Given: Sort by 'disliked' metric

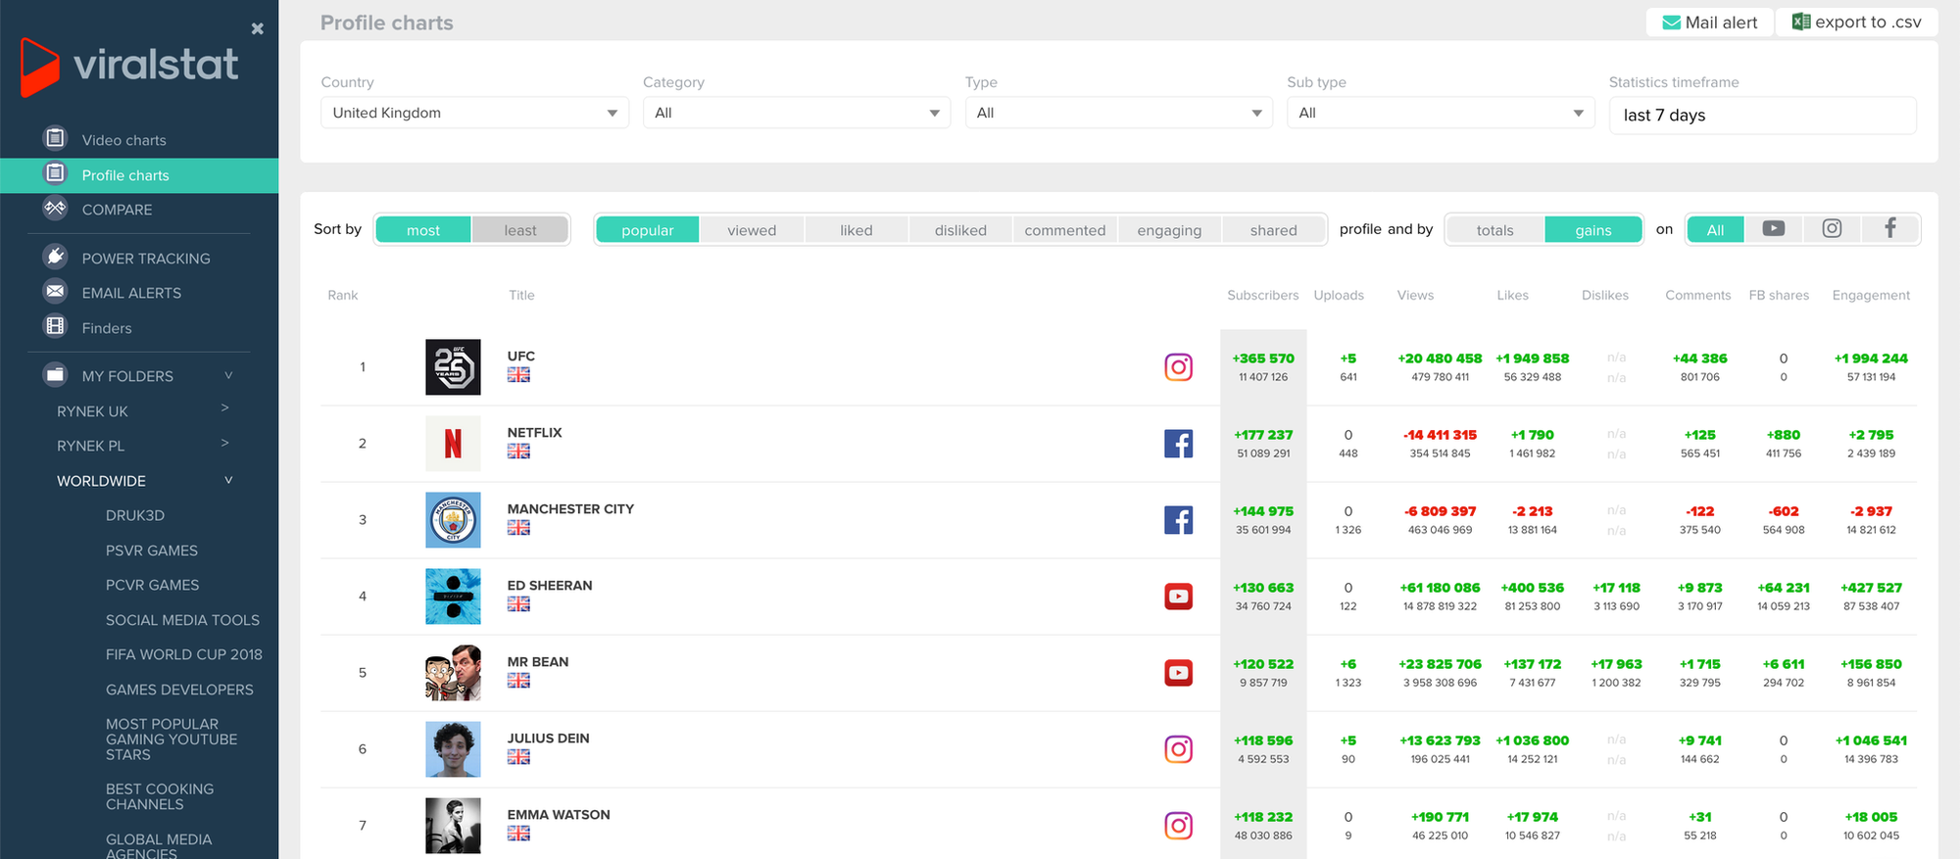Looking at the screenshot, I should coord(960,230).
